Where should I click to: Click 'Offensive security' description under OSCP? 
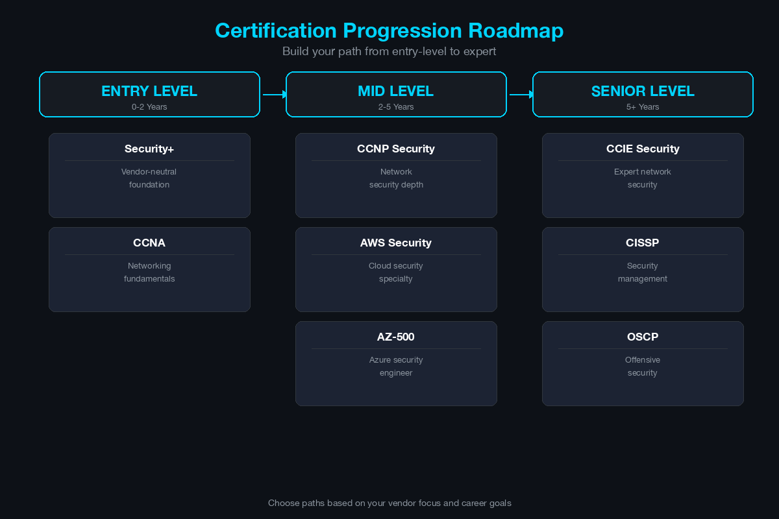click(x=643, y=367)
